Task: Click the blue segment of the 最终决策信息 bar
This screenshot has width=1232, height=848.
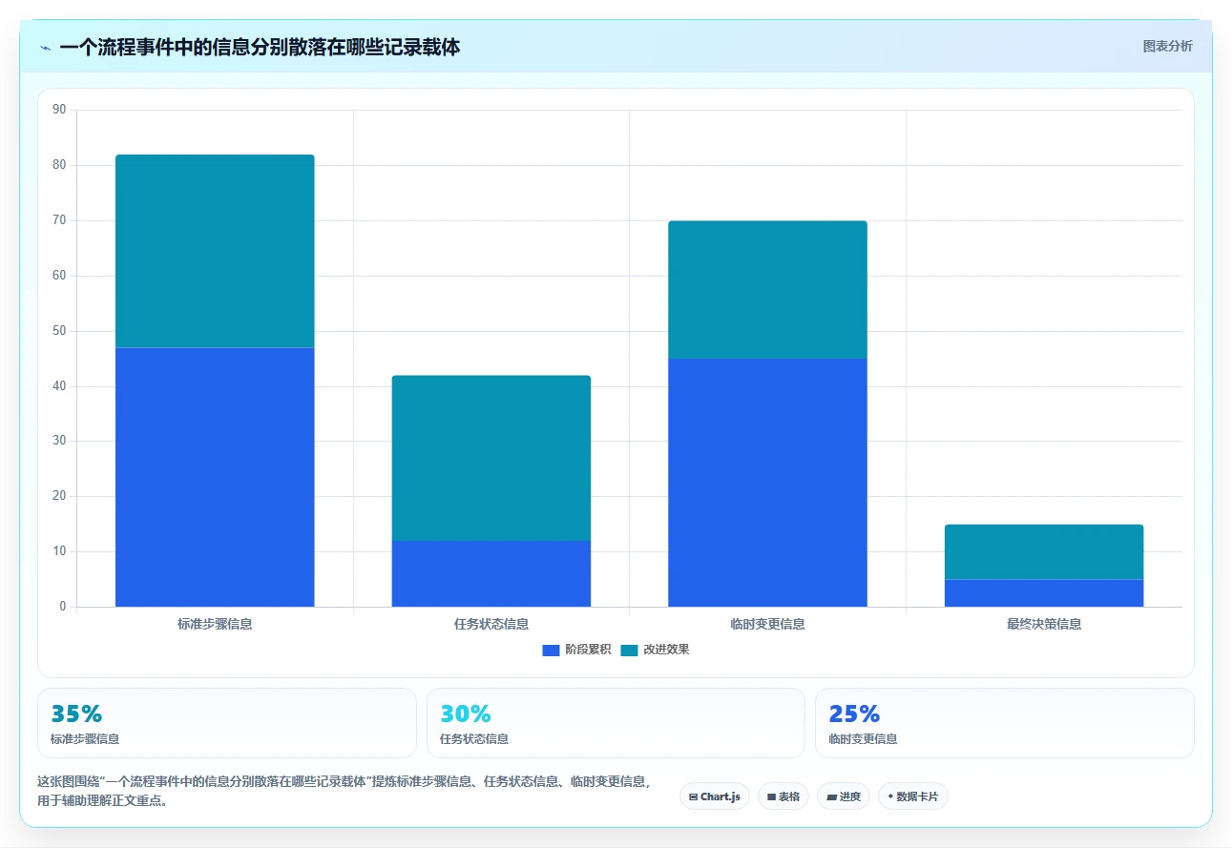Action: (1044, 592)
